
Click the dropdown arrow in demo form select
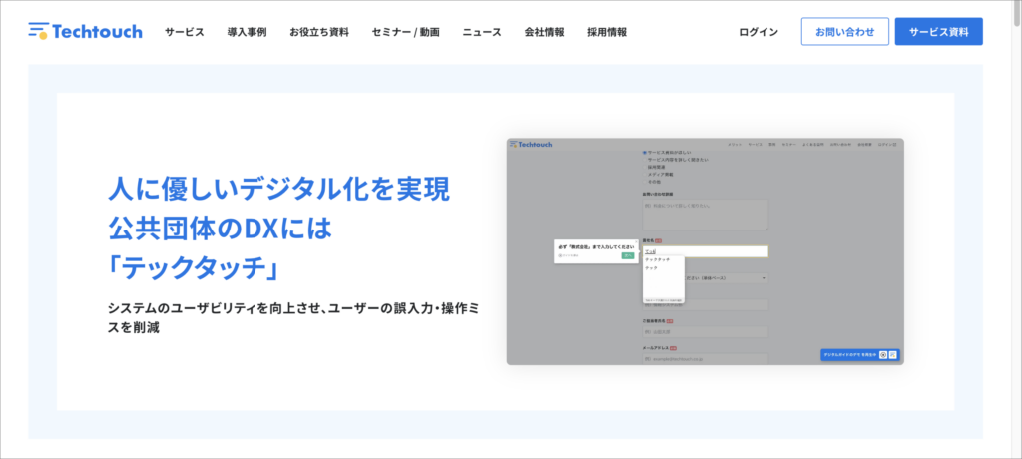[764, 278]
